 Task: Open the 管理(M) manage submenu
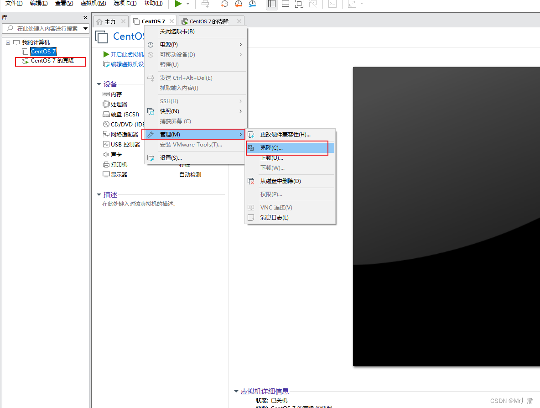pos(195,134)
